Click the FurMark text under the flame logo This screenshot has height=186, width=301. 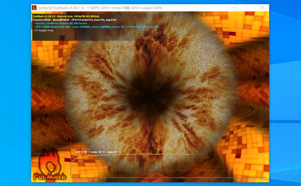[50, 176]
